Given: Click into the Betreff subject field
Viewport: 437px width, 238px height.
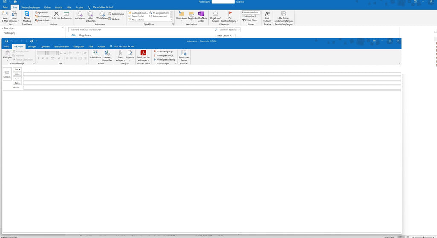Looking at the screenshot, I should coord(212,87).
